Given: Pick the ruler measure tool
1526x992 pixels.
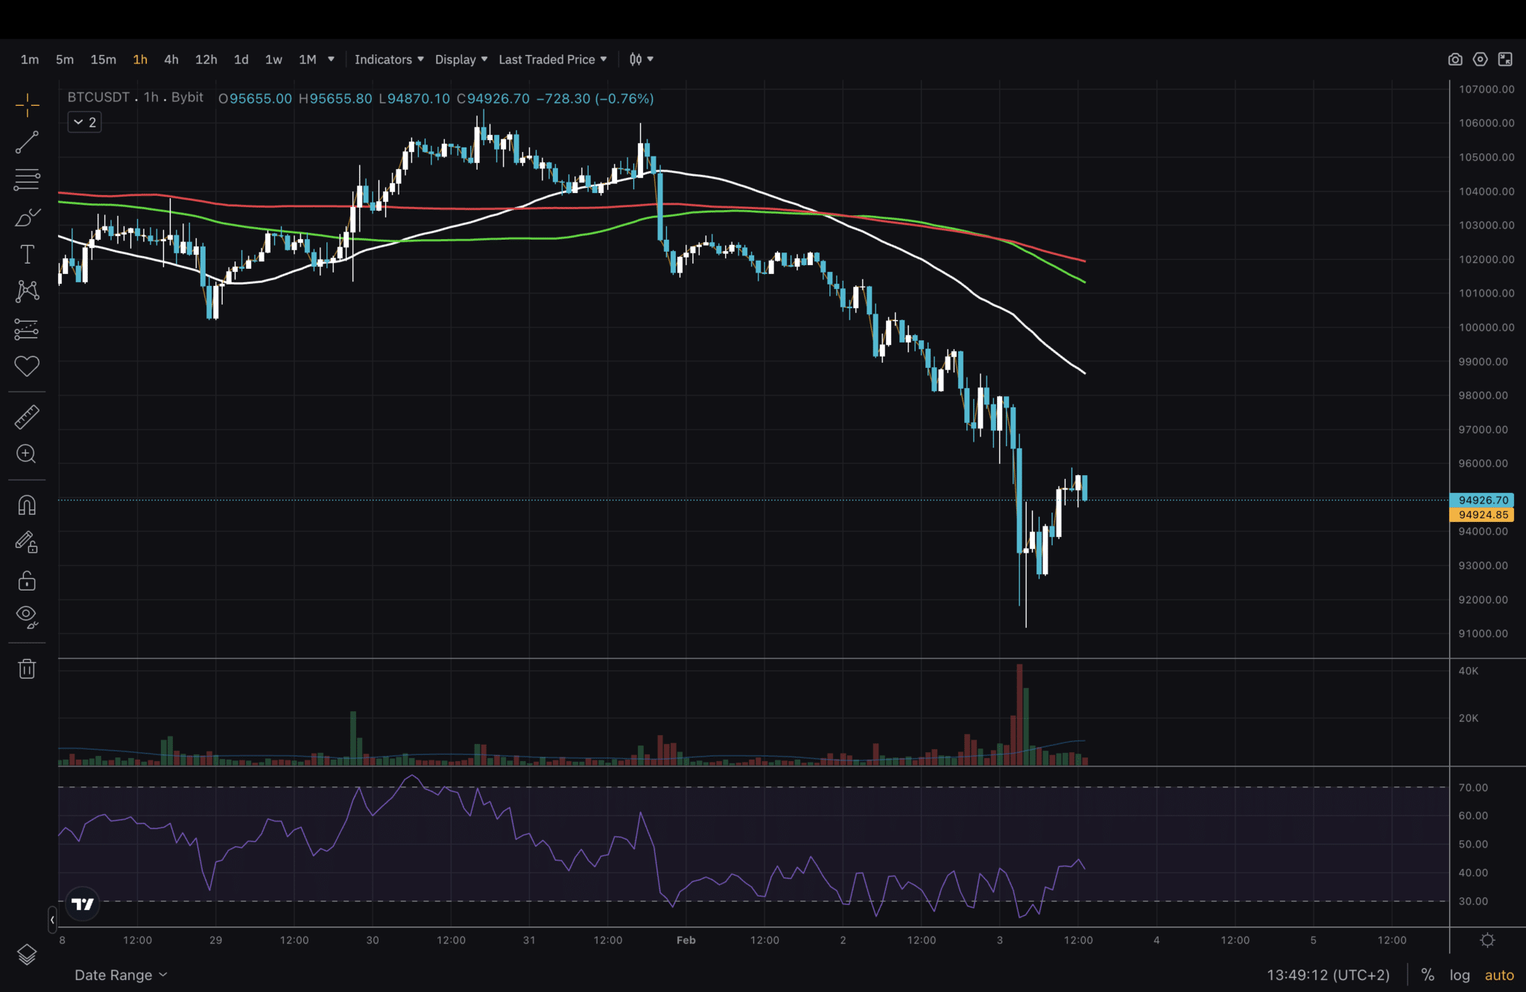Looking at the screenshot, I should (x=27, y=417).
